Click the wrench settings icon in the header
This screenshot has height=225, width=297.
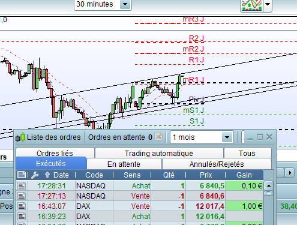coord(35,175)
